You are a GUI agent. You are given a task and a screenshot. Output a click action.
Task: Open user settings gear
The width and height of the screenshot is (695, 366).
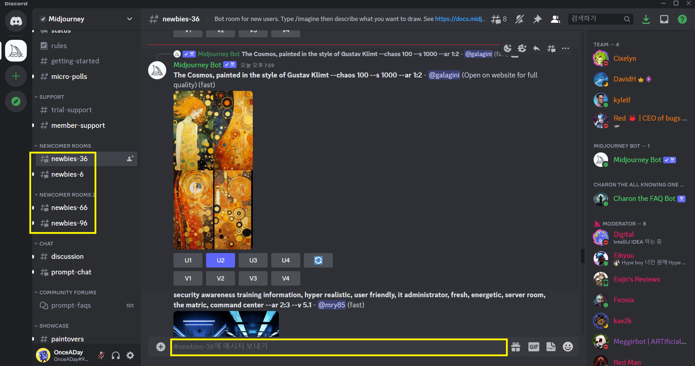pyautogui.click(x=130, y=356)
